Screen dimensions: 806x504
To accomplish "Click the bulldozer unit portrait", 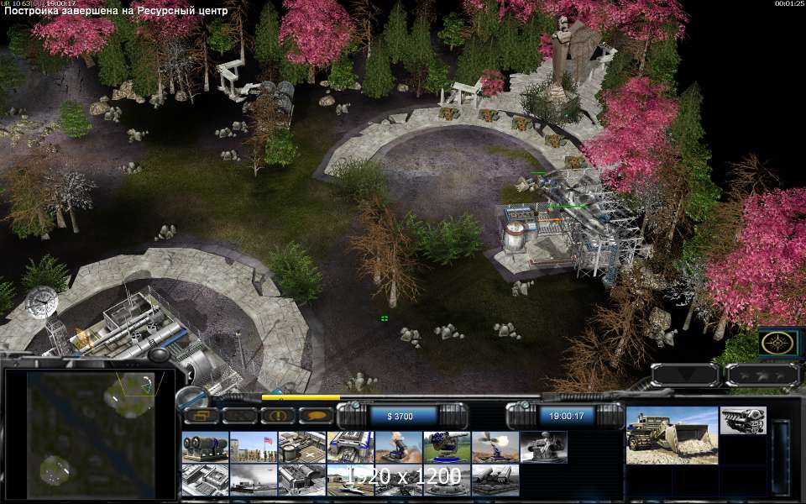I will point(672,436).
